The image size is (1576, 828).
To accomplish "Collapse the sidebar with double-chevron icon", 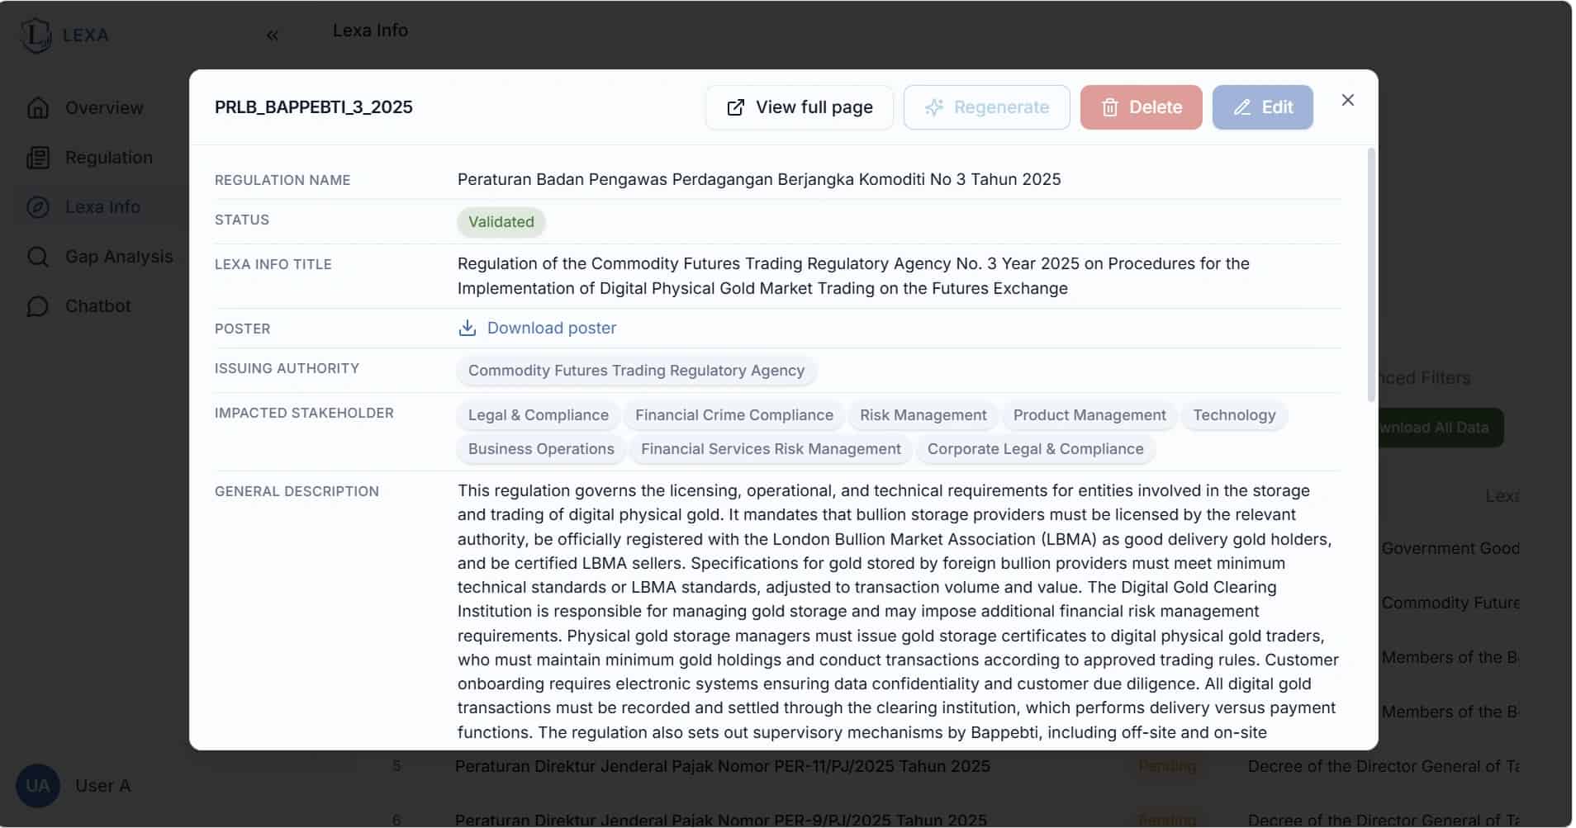I will (x=273, y=35).
